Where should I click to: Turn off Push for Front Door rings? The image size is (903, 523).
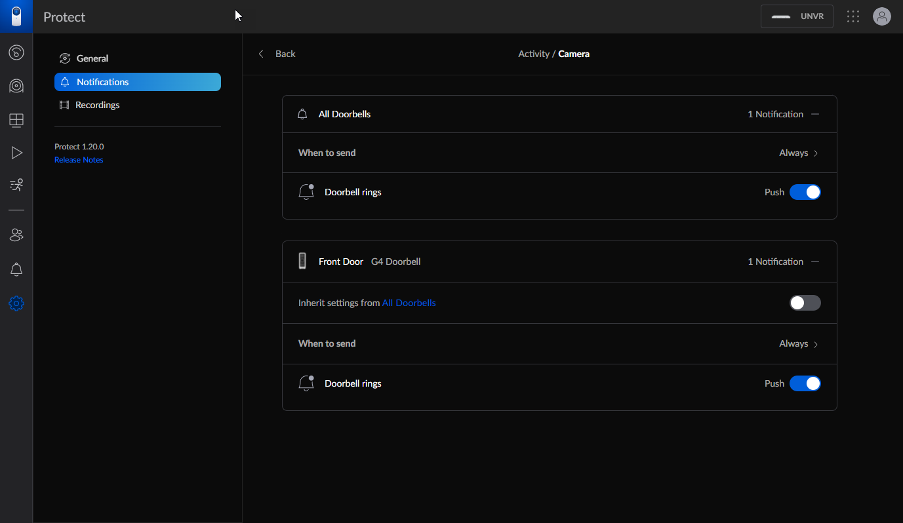point(805,383)
